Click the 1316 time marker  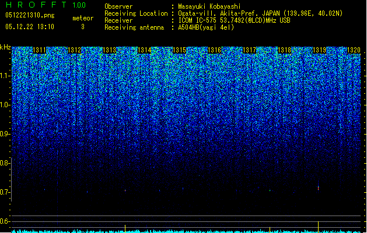214,50
